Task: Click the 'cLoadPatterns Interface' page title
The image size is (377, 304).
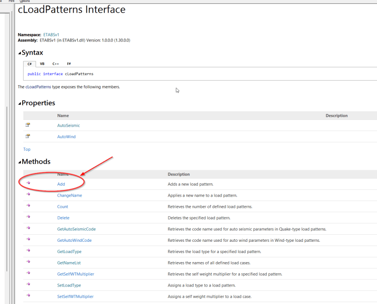Action: 72,9
